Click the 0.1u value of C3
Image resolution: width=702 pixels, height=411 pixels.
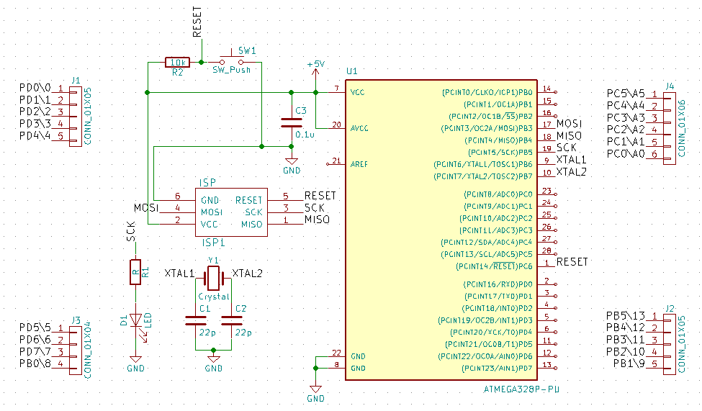(x=305, y=135)
